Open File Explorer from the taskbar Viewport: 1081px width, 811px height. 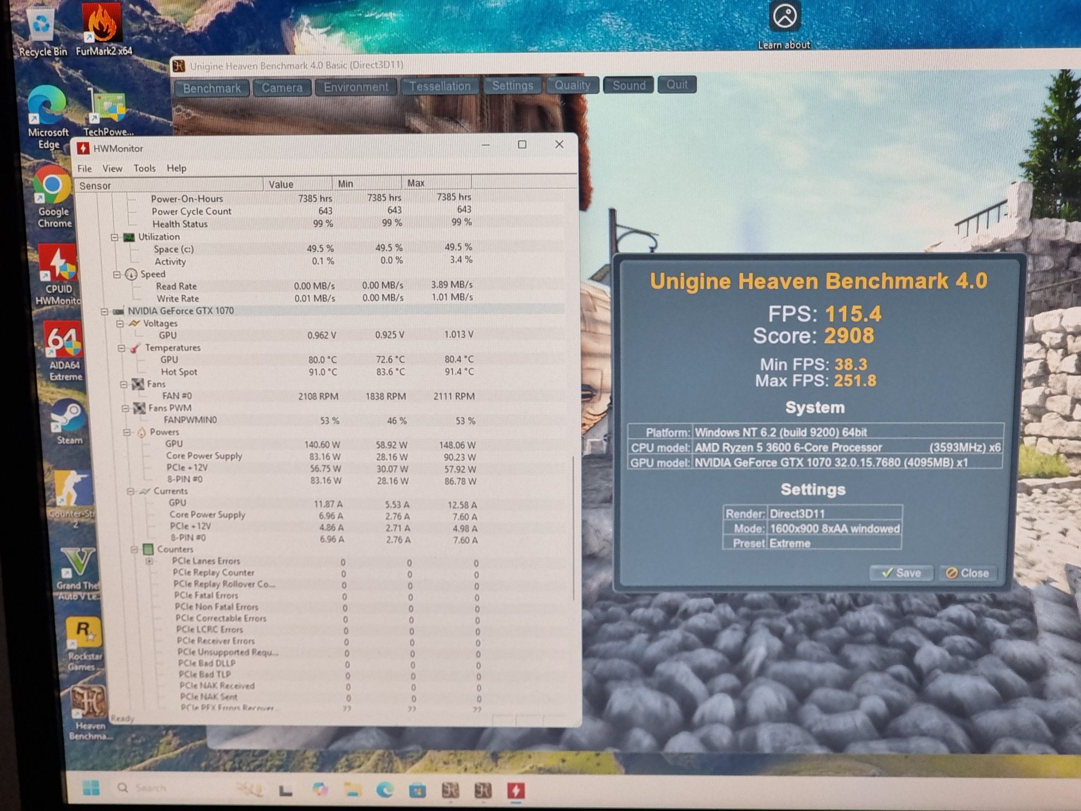pos(353,790)
